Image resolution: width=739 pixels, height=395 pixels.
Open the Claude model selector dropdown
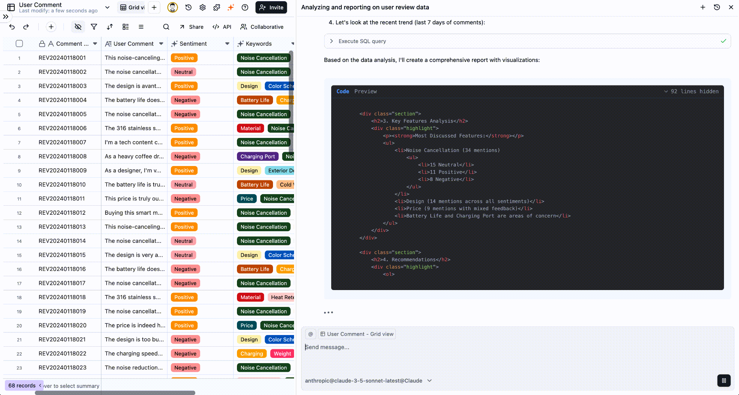[x=429, y=380]
